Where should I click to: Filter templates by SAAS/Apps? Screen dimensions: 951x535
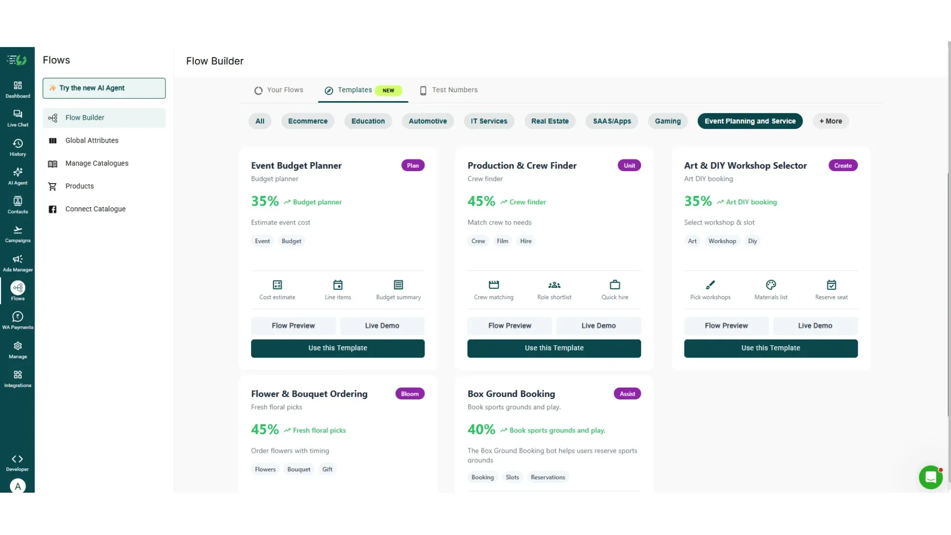point(612,121)
